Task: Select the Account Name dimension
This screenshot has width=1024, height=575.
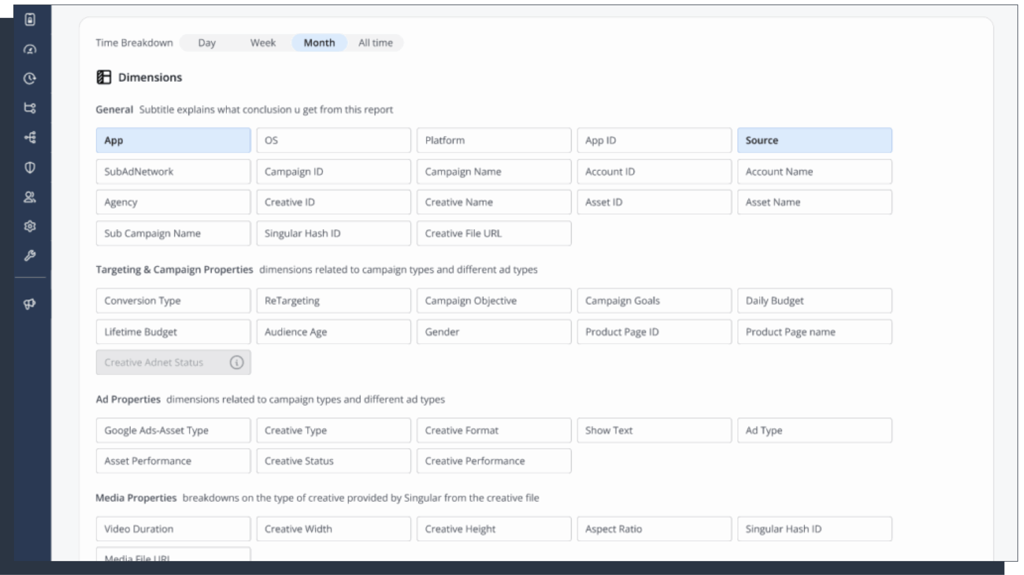Action: pyautogui.click(x=814, y=171)
